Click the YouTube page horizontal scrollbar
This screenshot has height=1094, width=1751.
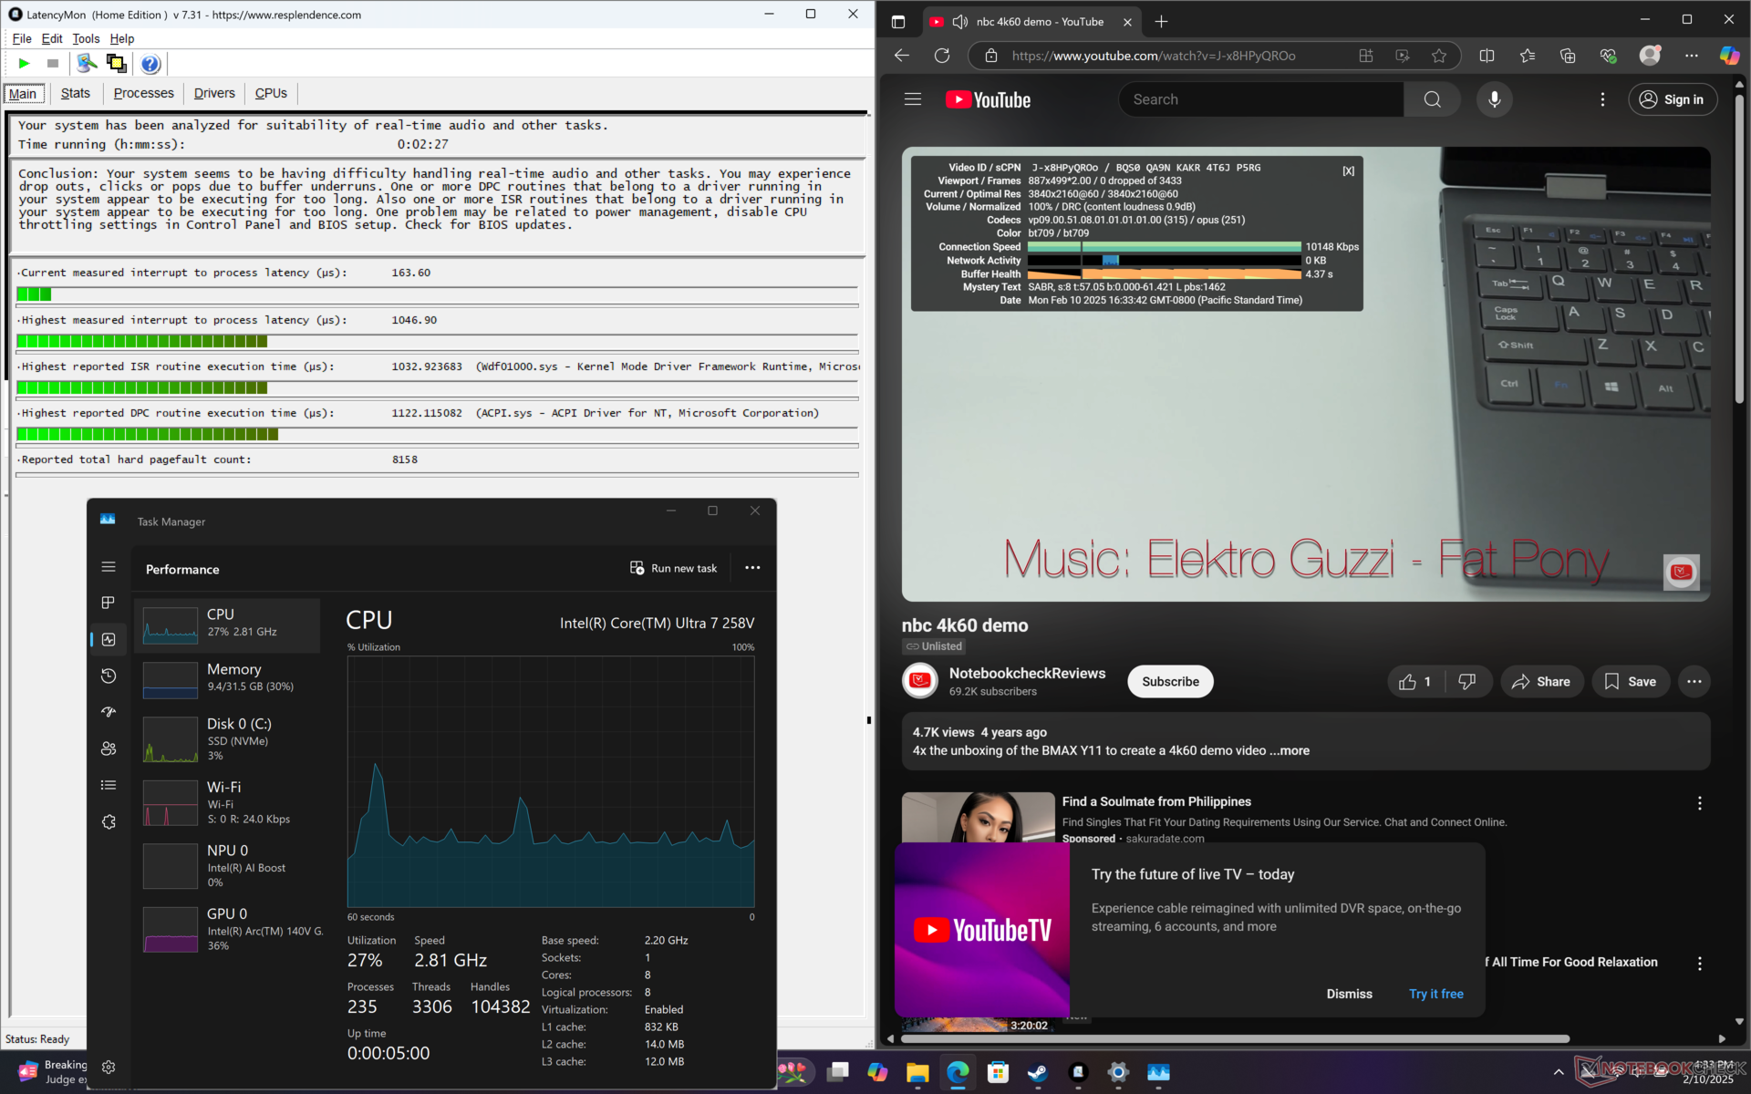[x=1235, y=1038]
